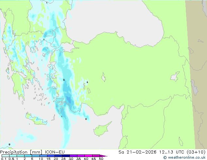The height and width of the screenshot is (160, 207).
Task: Click the '2' precipitation value on the map
Action: (64, 80)
